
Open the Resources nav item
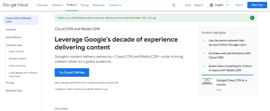pos(99,5)
